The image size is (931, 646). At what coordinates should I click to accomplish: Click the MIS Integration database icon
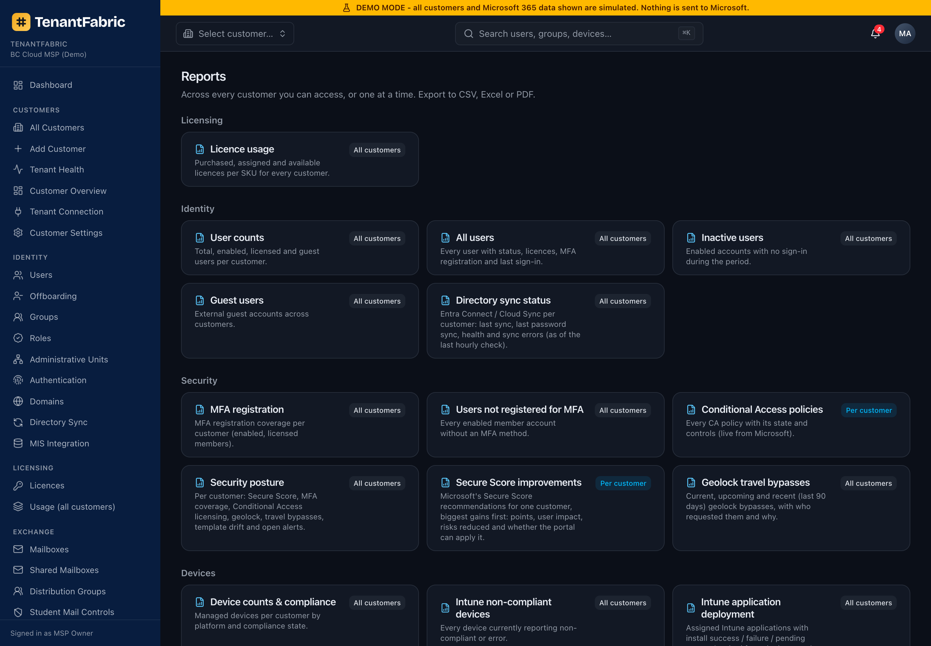pyautogui.click(x=18, y=443)
